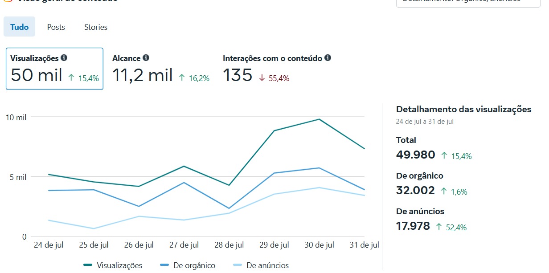This screenshot has height=273, width=549.
Task: Click the info icon beside Visualizações
Action: click(64, 58)
